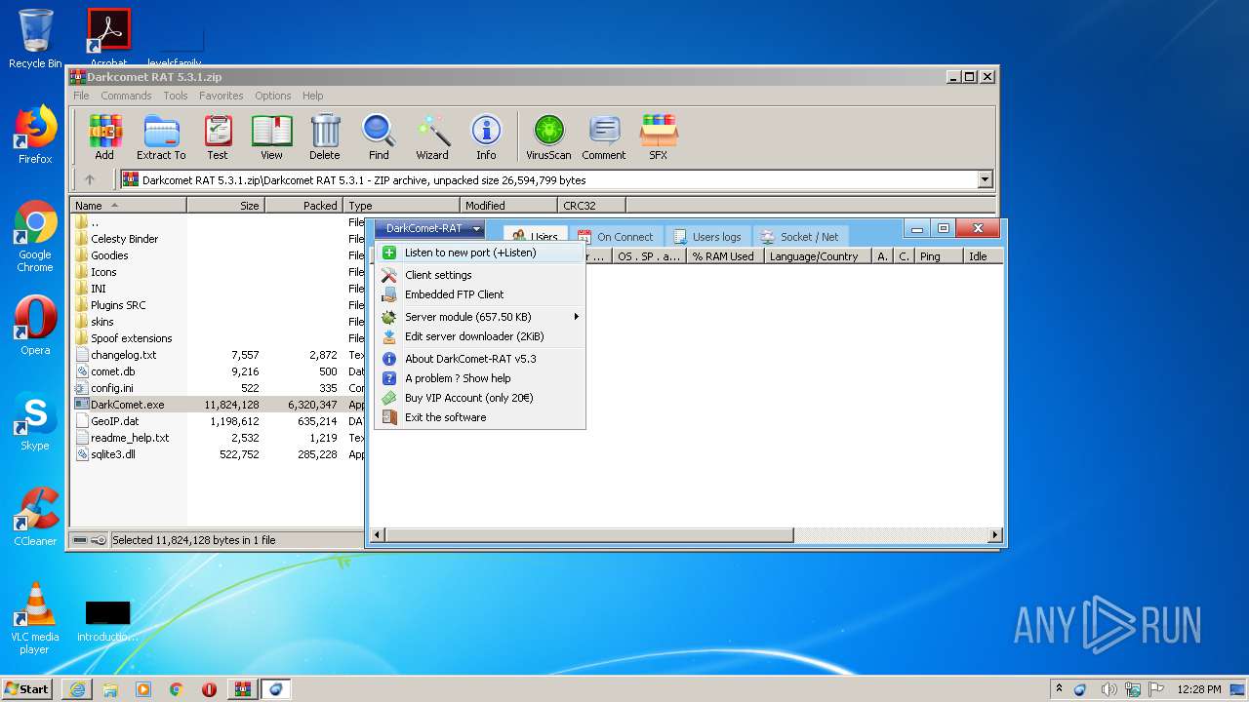
Task: Click the Add toolbar icon in WinRAR
Action: click(x=104, y=136)
